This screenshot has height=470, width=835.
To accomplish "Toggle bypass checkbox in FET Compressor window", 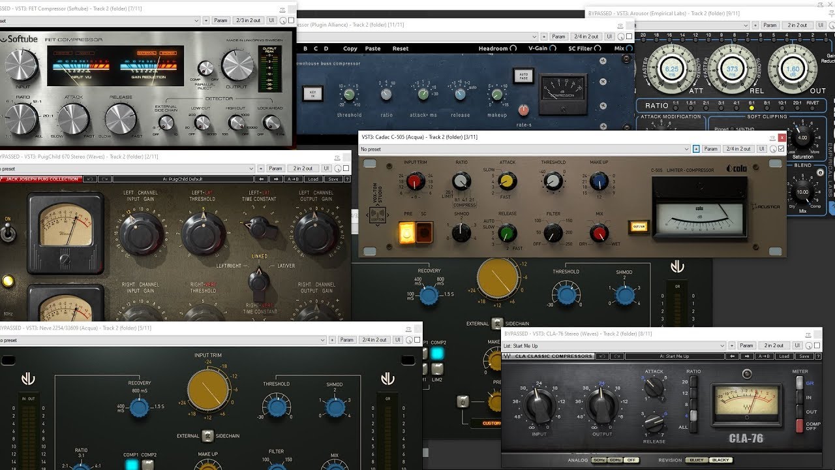I will tap(291, 20).
